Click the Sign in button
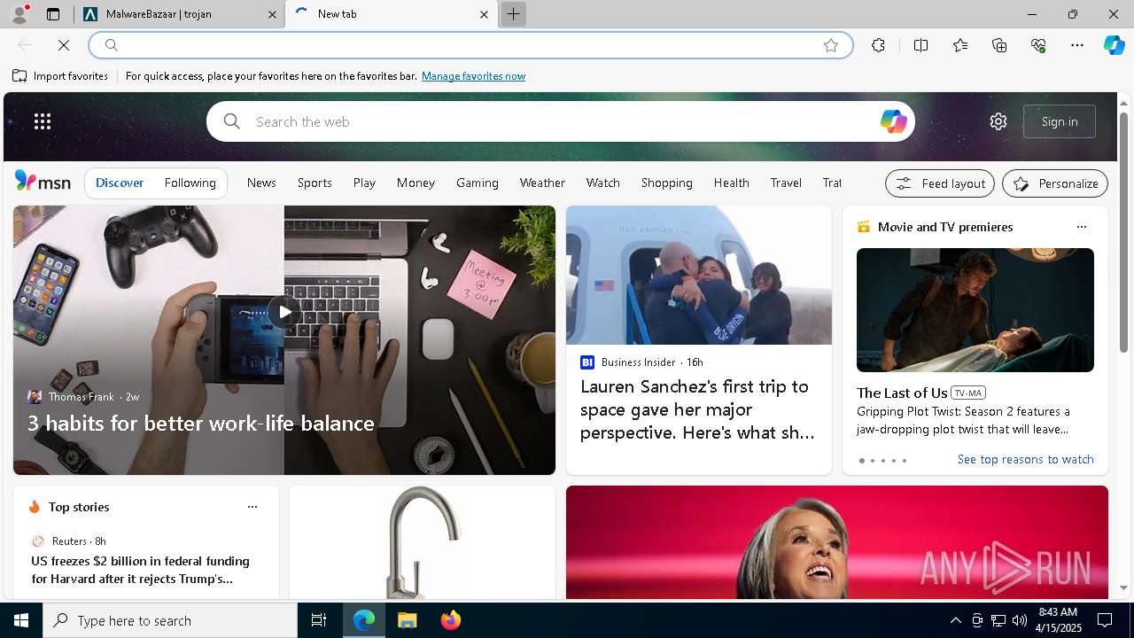The width and height of the screenshot is (1134, 638). coord(1060,121)
